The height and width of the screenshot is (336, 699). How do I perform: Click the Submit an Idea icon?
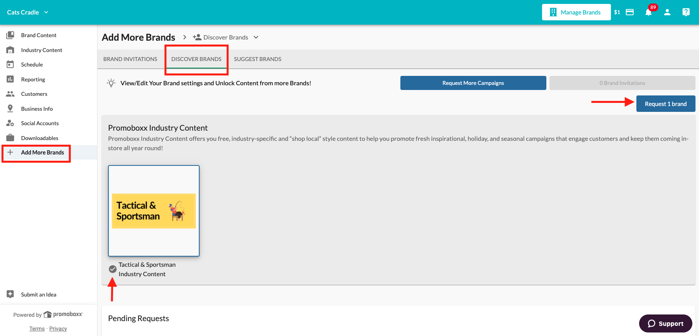tap(10, 294)
